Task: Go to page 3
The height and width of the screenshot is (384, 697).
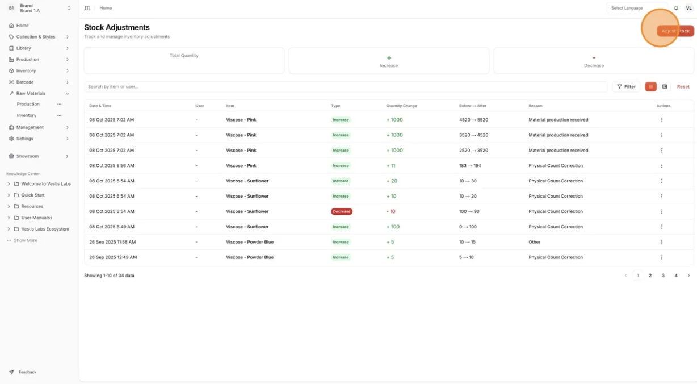Action: click(x=663, y=276)
